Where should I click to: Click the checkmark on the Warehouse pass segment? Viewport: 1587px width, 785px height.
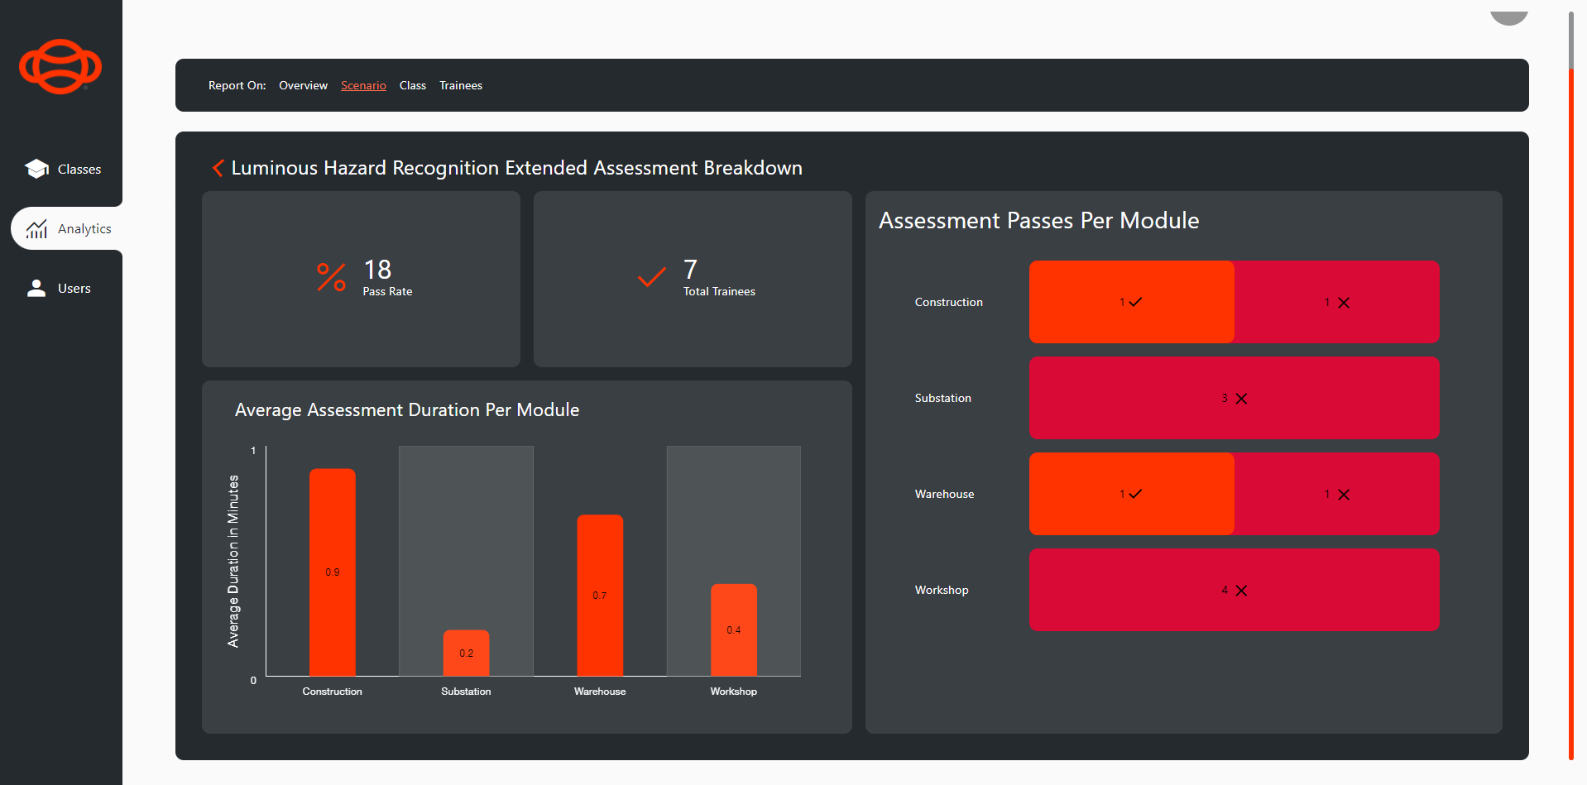tap(1136, 494)
